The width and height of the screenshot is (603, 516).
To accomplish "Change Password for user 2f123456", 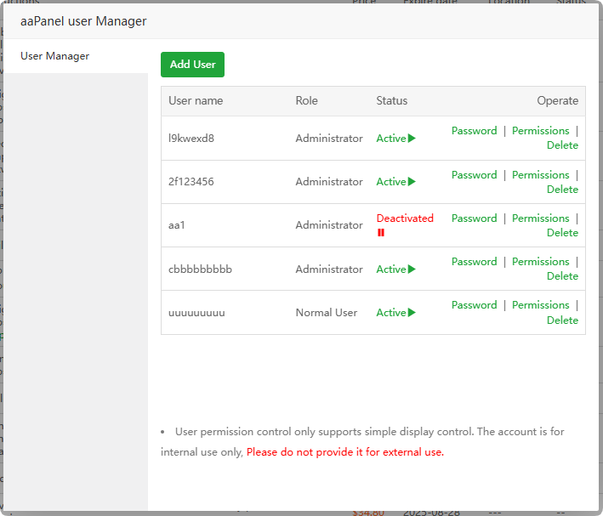I will 474,175.
